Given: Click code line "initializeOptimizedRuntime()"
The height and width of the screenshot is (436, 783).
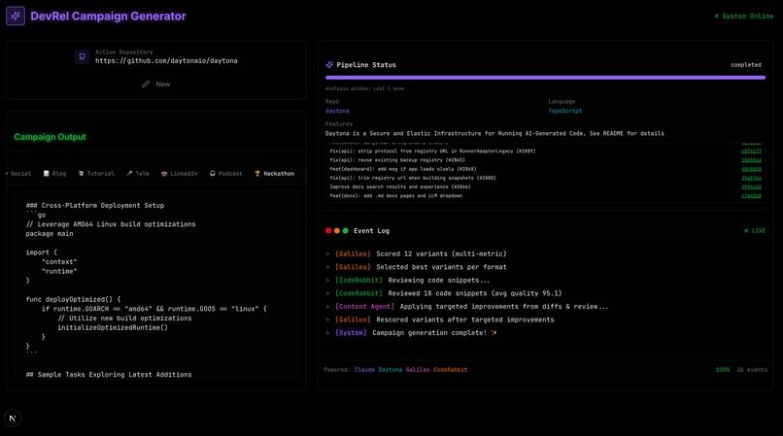Looking at the screenshot, I should click(113, 328).
